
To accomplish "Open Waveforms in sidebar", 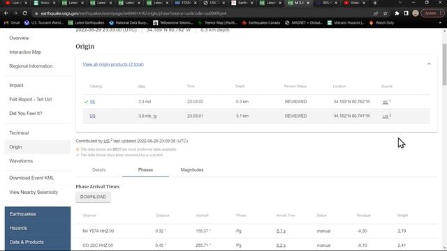I will (x=21, y=161).
